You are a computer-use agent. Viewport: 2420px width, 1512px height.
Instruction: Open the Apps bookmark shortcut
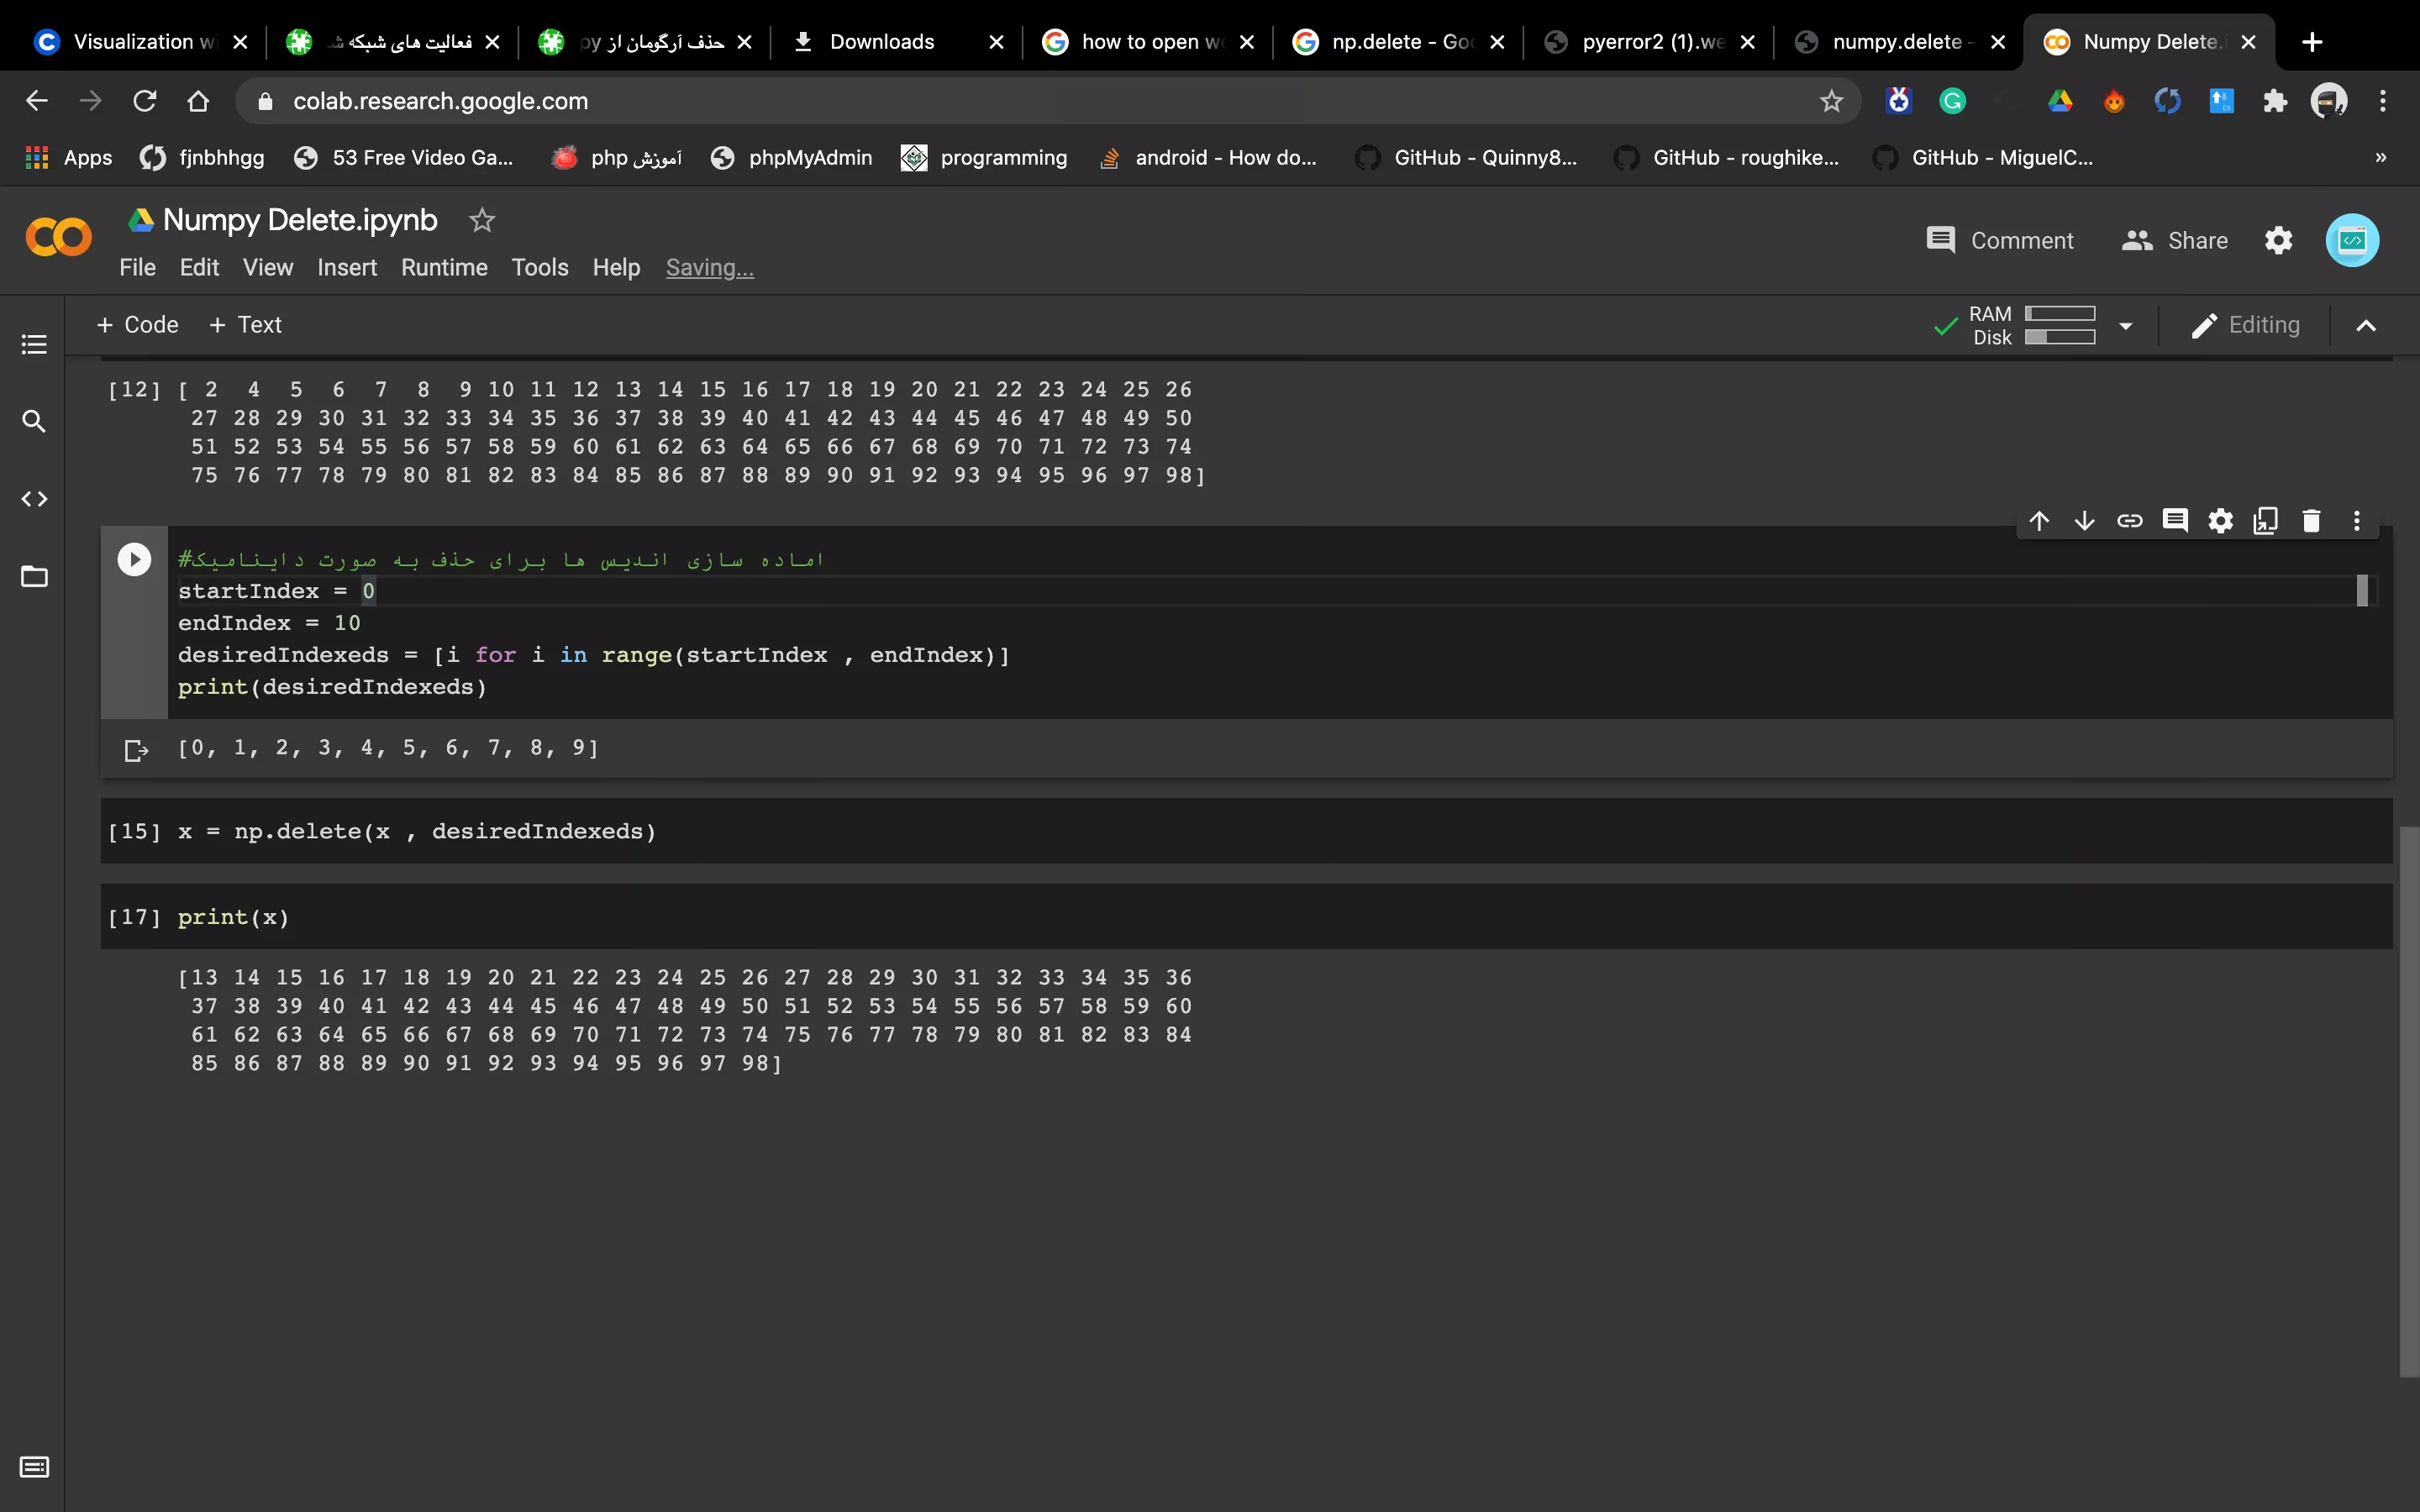point(68,158)
